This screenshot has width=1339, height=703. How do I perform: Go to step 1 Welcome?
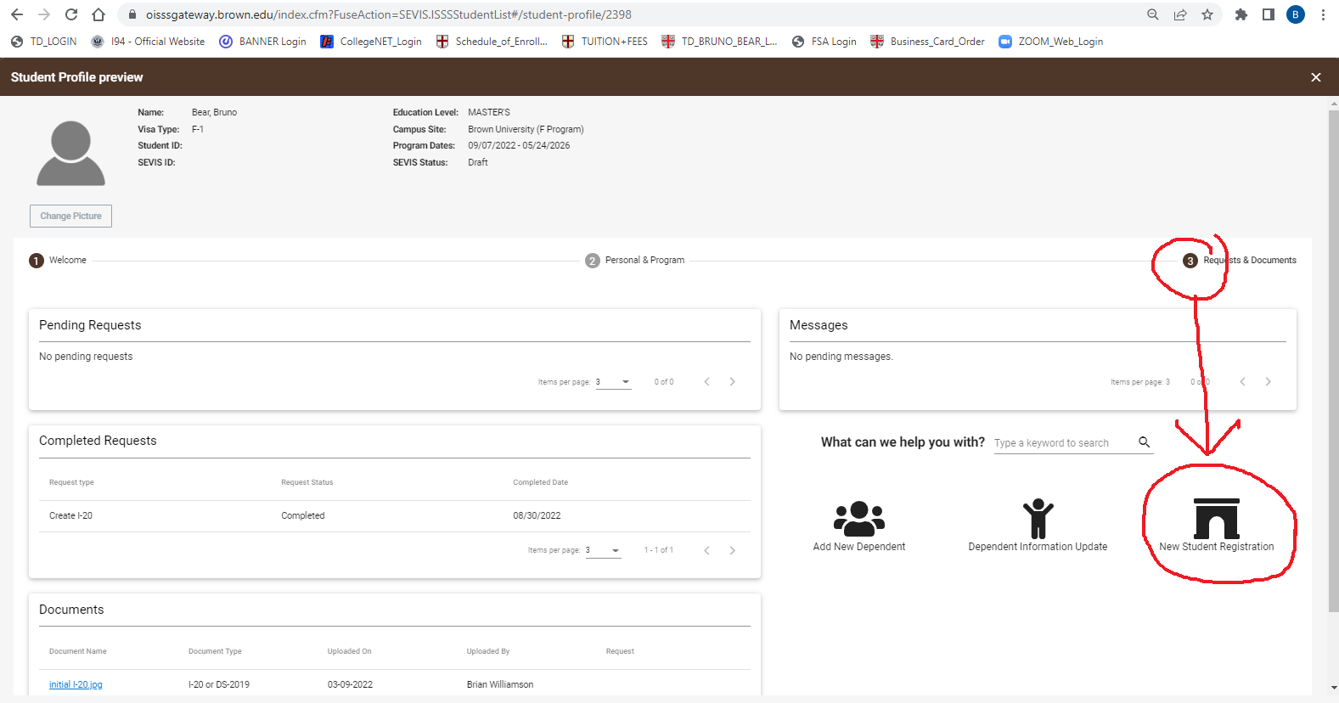(x=58, y=261)
